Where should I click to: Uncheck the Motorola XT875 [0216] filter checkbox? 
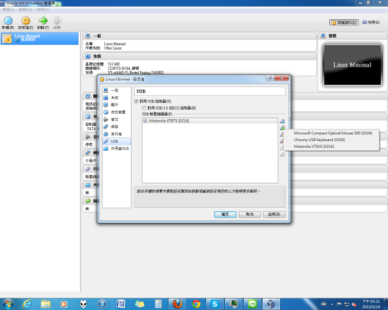(x=145, y=121)
